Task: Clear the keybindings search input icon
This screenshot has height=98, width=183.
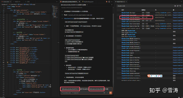Action: pyautogui.click(x=180, y=6)
